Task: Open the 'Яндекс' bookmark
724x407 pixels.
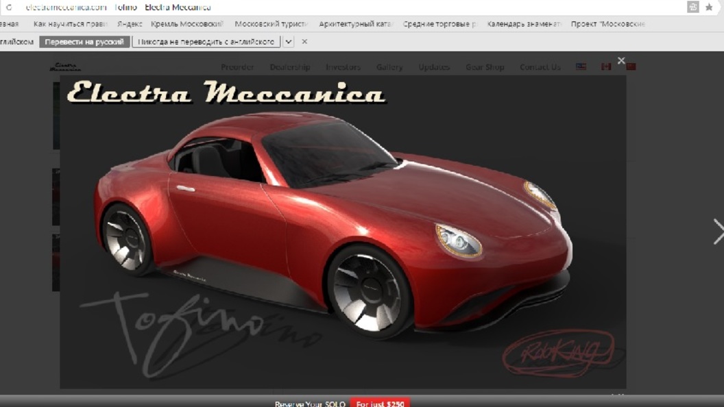Action: tap(130, 23)
